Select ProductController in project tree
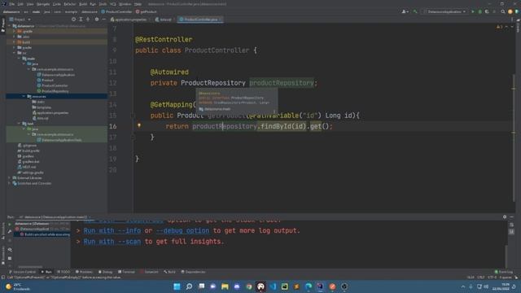The height and width of the screenshot is (293, 521). (x=52, y=85)
